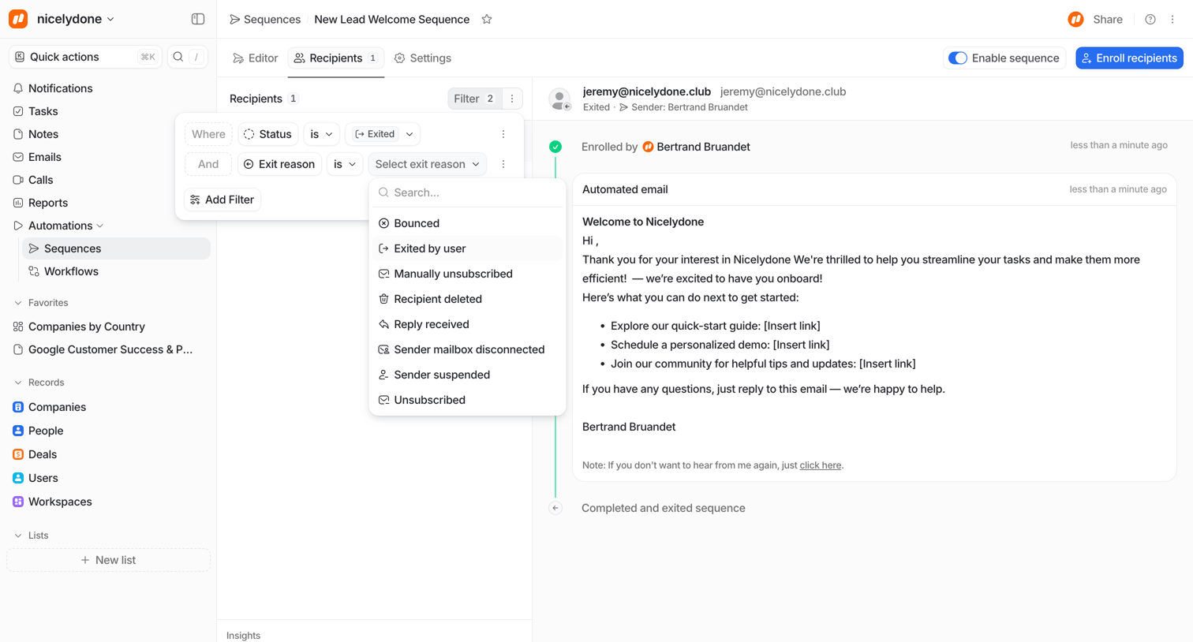This screenshot has width=1193, height=642.
Task: Click the 'click here' unsubscribe link
Action: point(821,465)
